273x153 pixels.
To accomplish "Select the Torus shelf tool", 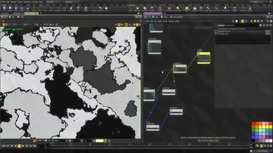I will pos(22,8).
